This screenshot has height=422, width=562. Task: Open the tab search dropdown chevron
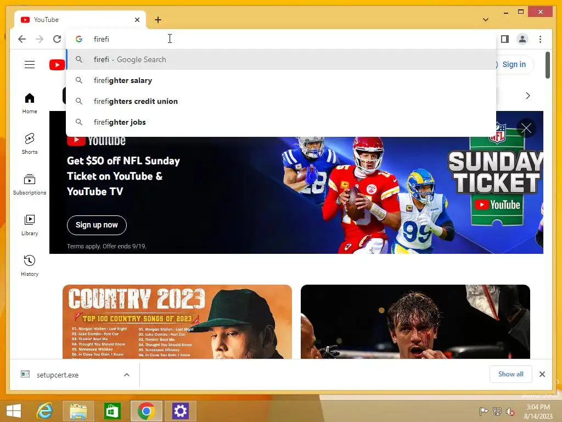tap(486, 20)
